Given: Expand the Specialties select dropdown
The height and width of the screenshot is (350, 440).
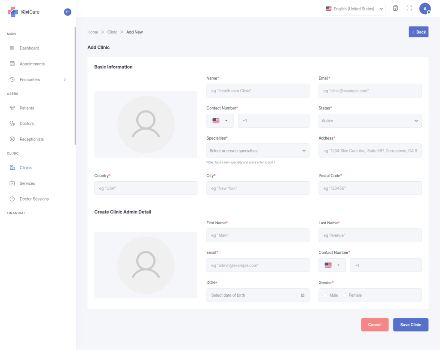Looking at the screenshot, I should 257,151.
